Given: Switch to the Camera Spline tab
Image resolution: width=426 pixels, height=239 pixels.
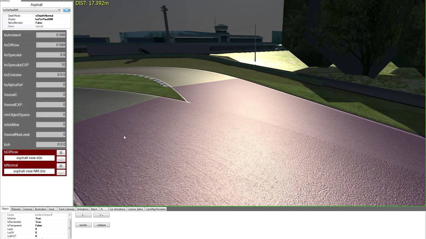Looking at the screenshot, I should pyautogui.click(x=135, y=209).
